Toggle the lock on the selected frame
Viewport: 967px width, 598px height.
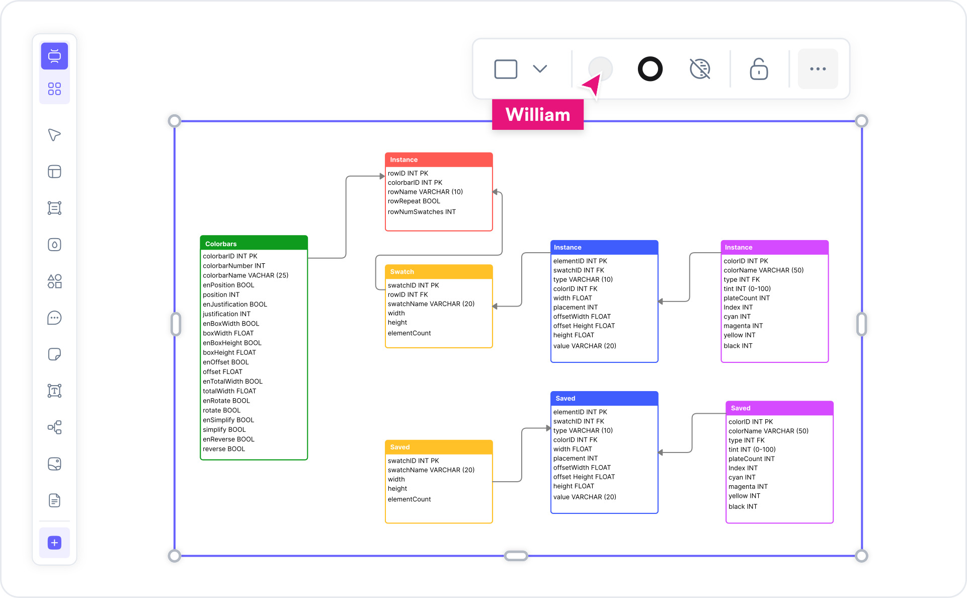coord(758,69)
